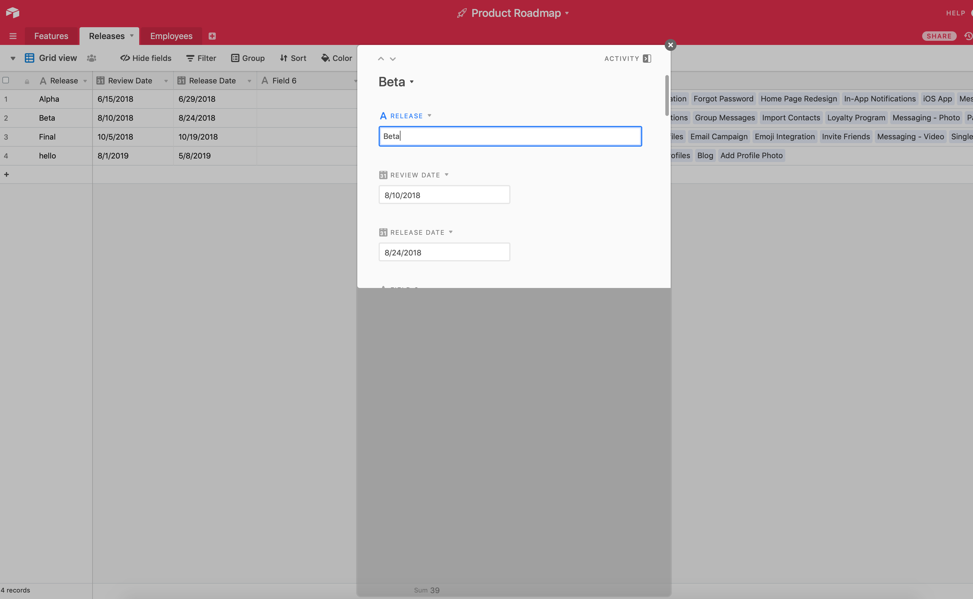Image resolution: width=973 pixels, height=599 pixels.
Task: Click the Release name input field
Action: 510,136
